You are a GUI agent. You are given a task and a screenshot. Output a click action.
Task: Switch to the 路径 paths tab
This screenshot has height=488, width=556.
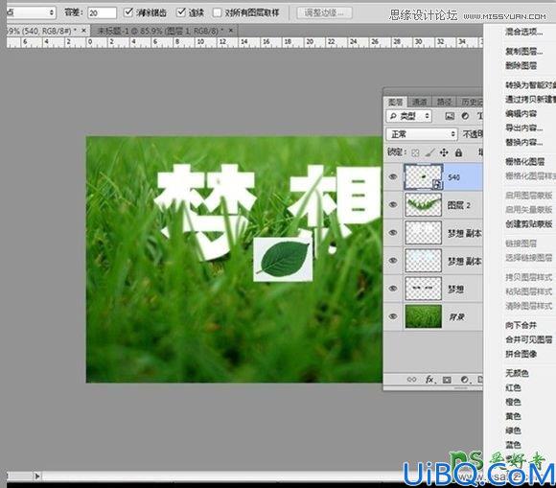coord(444,103)
